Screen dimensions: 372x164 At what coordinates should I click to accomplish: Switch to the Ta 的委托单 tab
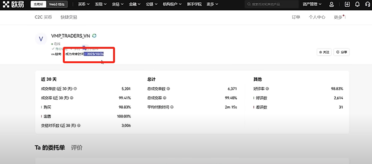50,147
